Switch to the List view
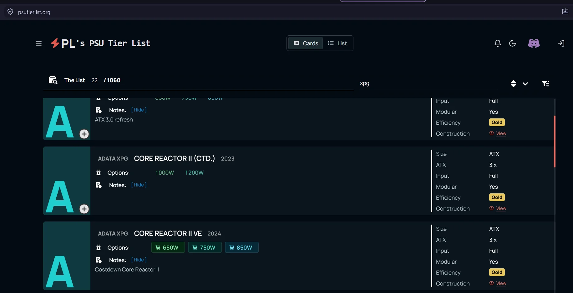Screen dimensions: 573x293 337,43
